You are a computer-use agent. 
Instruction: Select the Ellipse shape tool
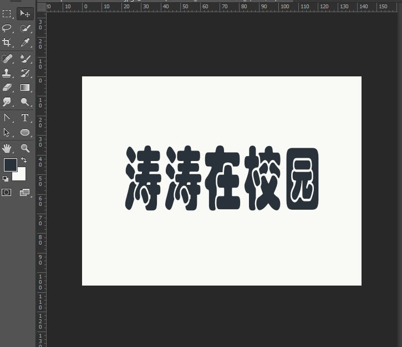tap(25, 132)
